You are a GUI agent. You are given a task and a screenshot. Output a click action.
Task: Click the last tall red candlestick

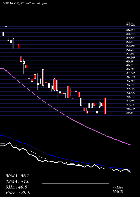tap(105, 106)
